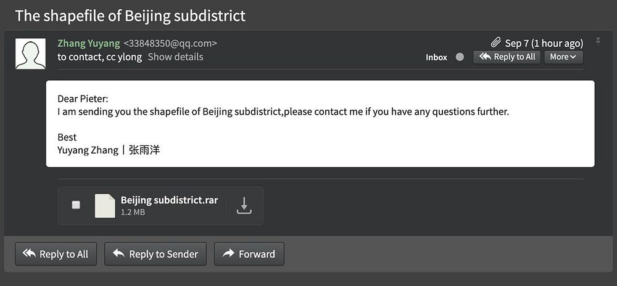Image resolution: width=617 pixels, height=286 pixels.
Task: Click the paperclip attachment icon
Action: pyautogui.click(x=495, y=43)
